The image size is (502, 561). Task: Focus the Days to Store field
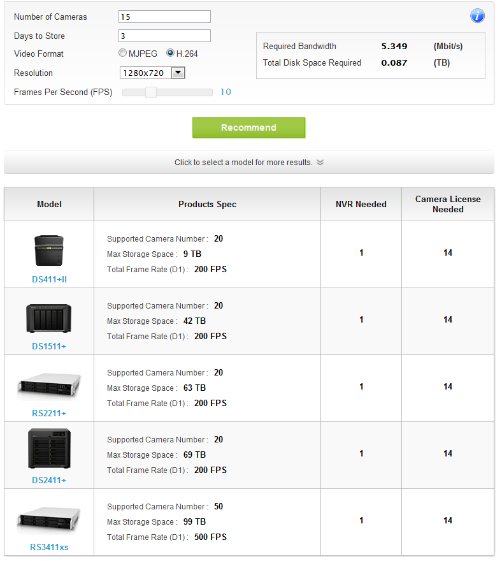164,36
